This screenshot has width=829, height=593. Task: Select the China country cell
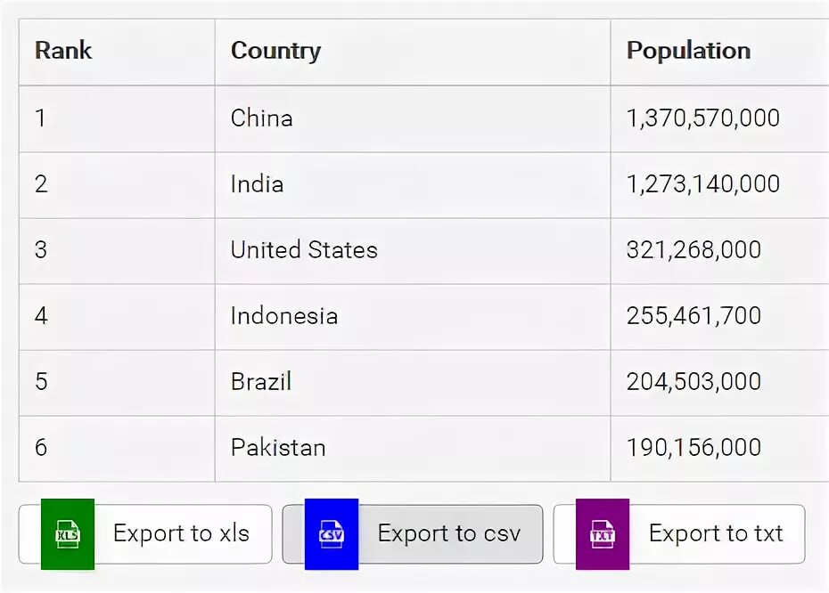(x=261, y=118)
